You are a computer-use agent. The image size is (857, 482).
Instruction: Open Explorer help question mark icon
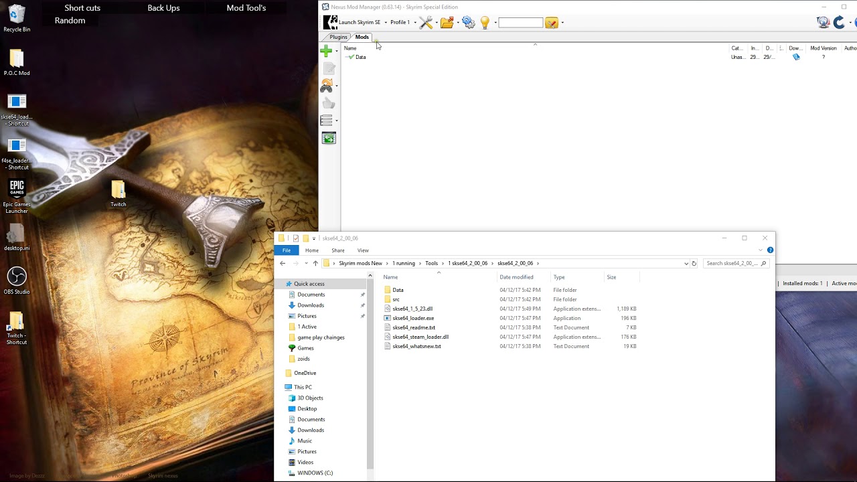(770, 250)
